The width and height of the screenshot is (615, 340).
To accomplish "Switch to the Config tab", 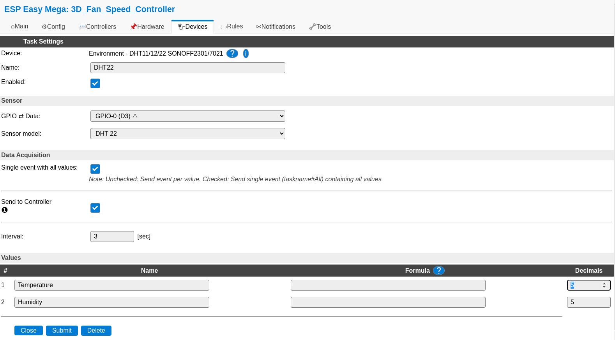I will coord(53,26).
